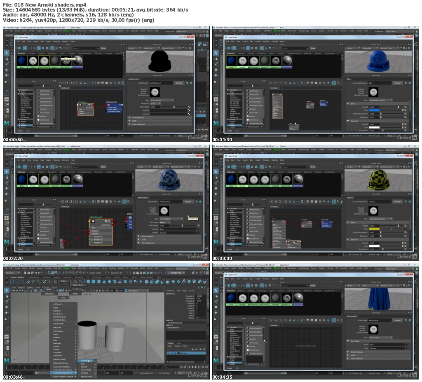Choose Assign New Material from the context menu

(62, 366)
